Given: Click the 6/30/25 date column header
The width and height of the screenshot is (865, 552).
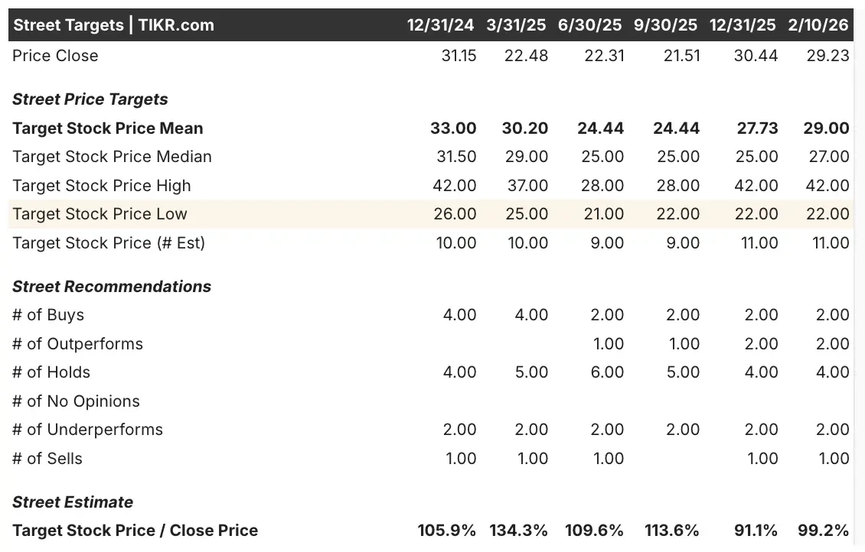Looking at the screenshot, I should coord(590,24).
